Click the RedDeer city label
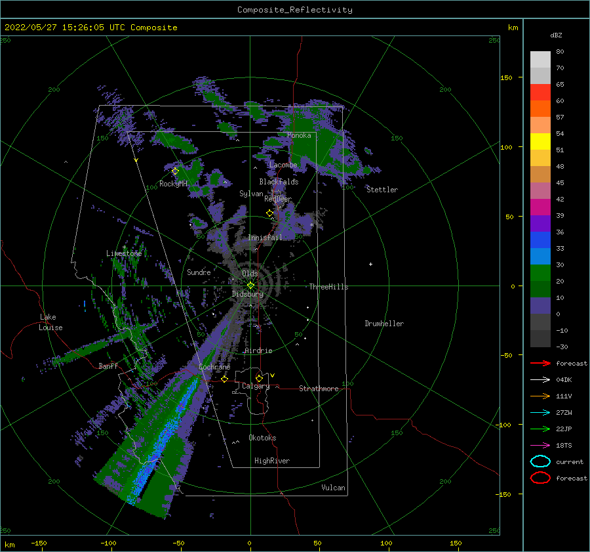590x552 pixels. pyautogui.click(x=278, y=199)
